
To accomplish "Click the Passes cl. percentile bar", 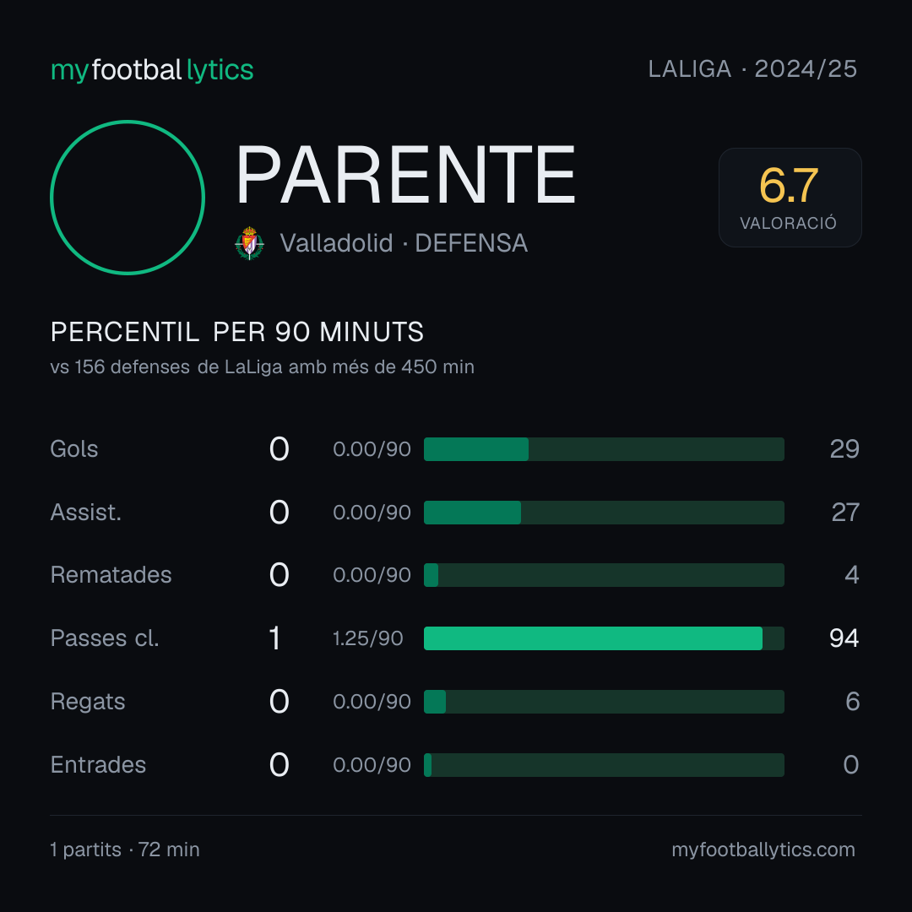I will (x=604, y=638).
